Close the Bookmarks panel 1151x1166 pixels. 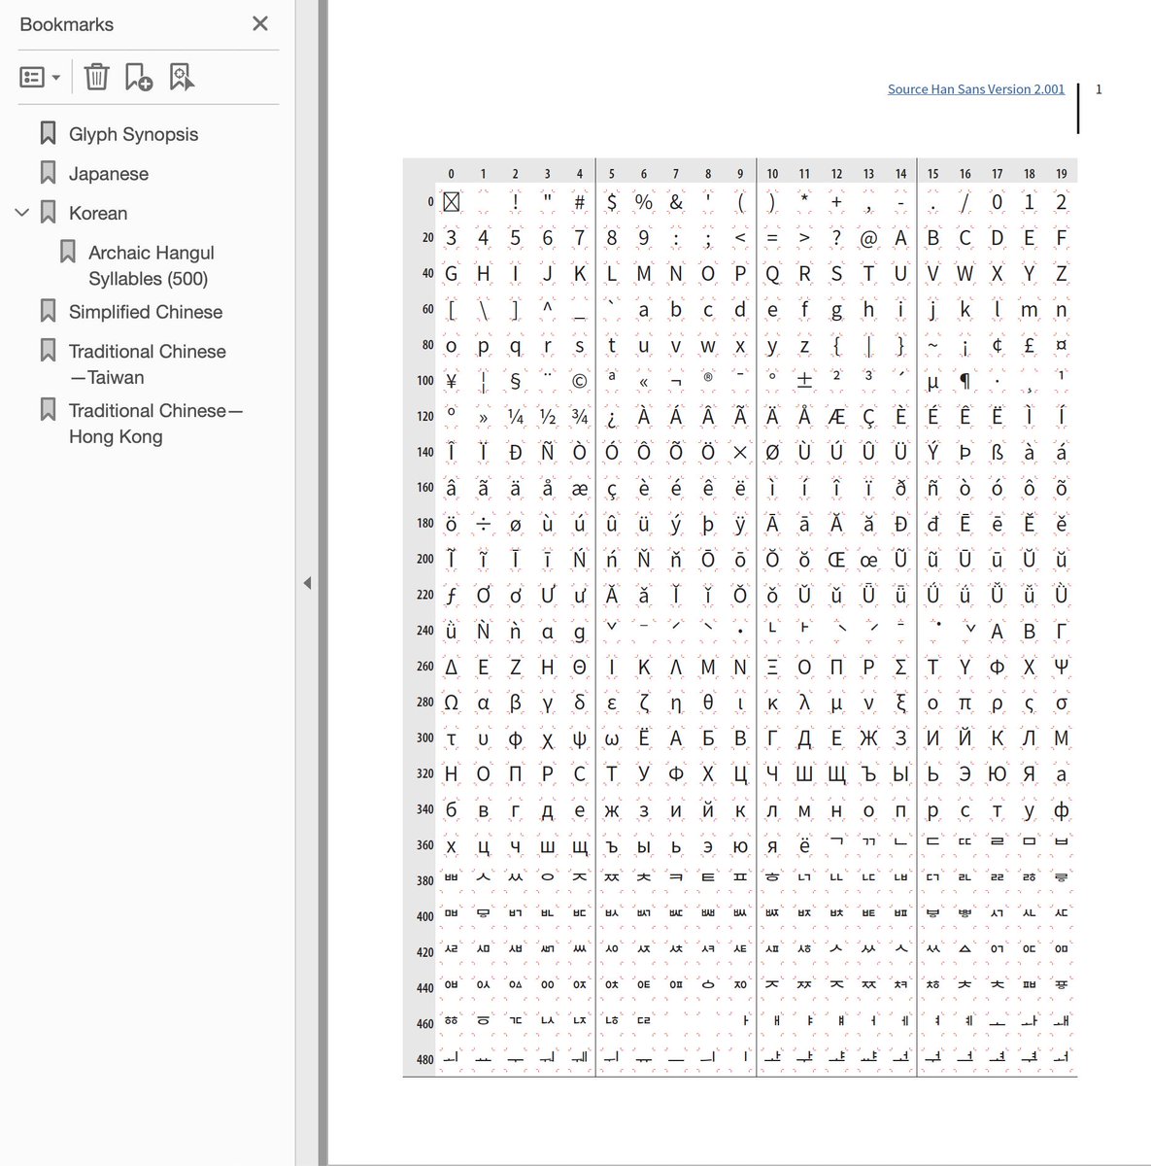259,24
